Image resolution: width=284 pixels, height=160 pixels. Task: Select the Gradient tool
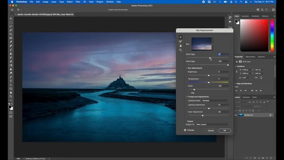point(11,65)
